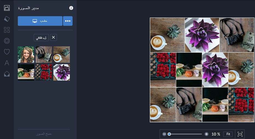Select the raspberries thumbnail in panel
Viewport: 255px width, 139px height.
point(44,72)
